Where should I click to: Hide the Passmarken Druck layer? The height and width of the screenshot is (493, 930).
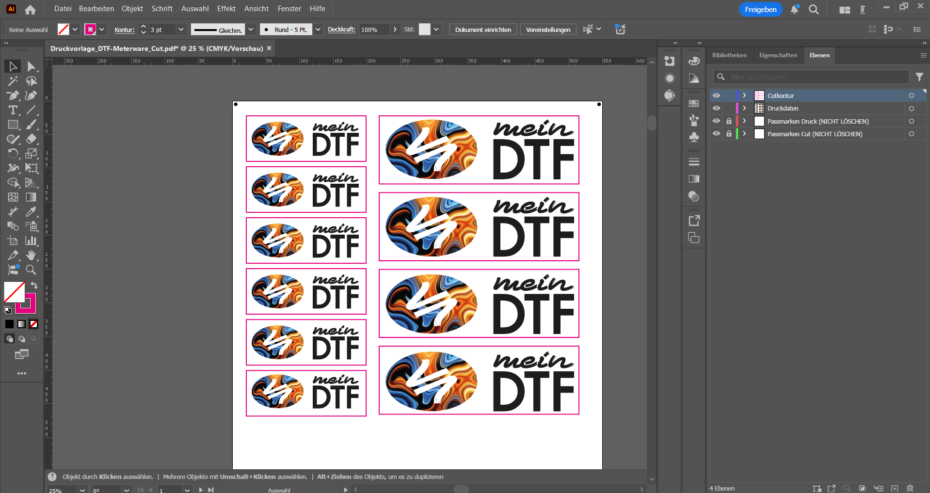[716, 121]
